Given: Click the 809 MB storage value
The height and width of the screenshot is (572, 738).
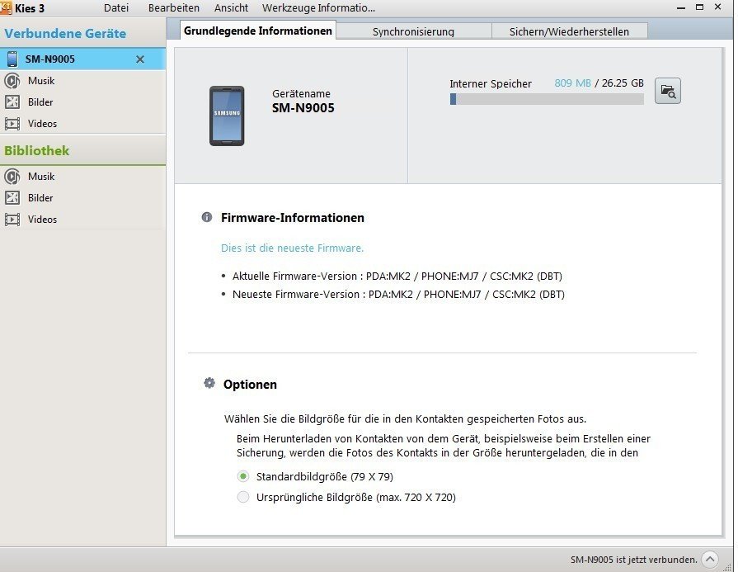Looking at the screenshot, I should click(572, 83).
